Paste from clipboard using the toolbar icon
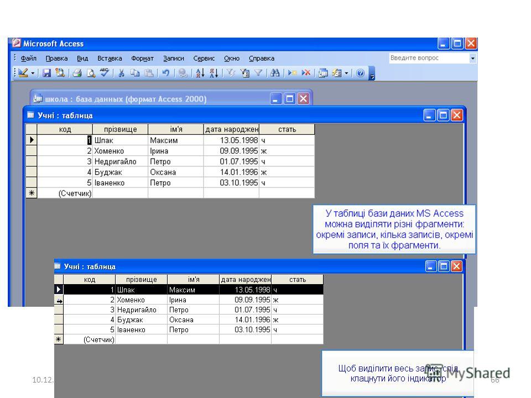 point(149,73)
